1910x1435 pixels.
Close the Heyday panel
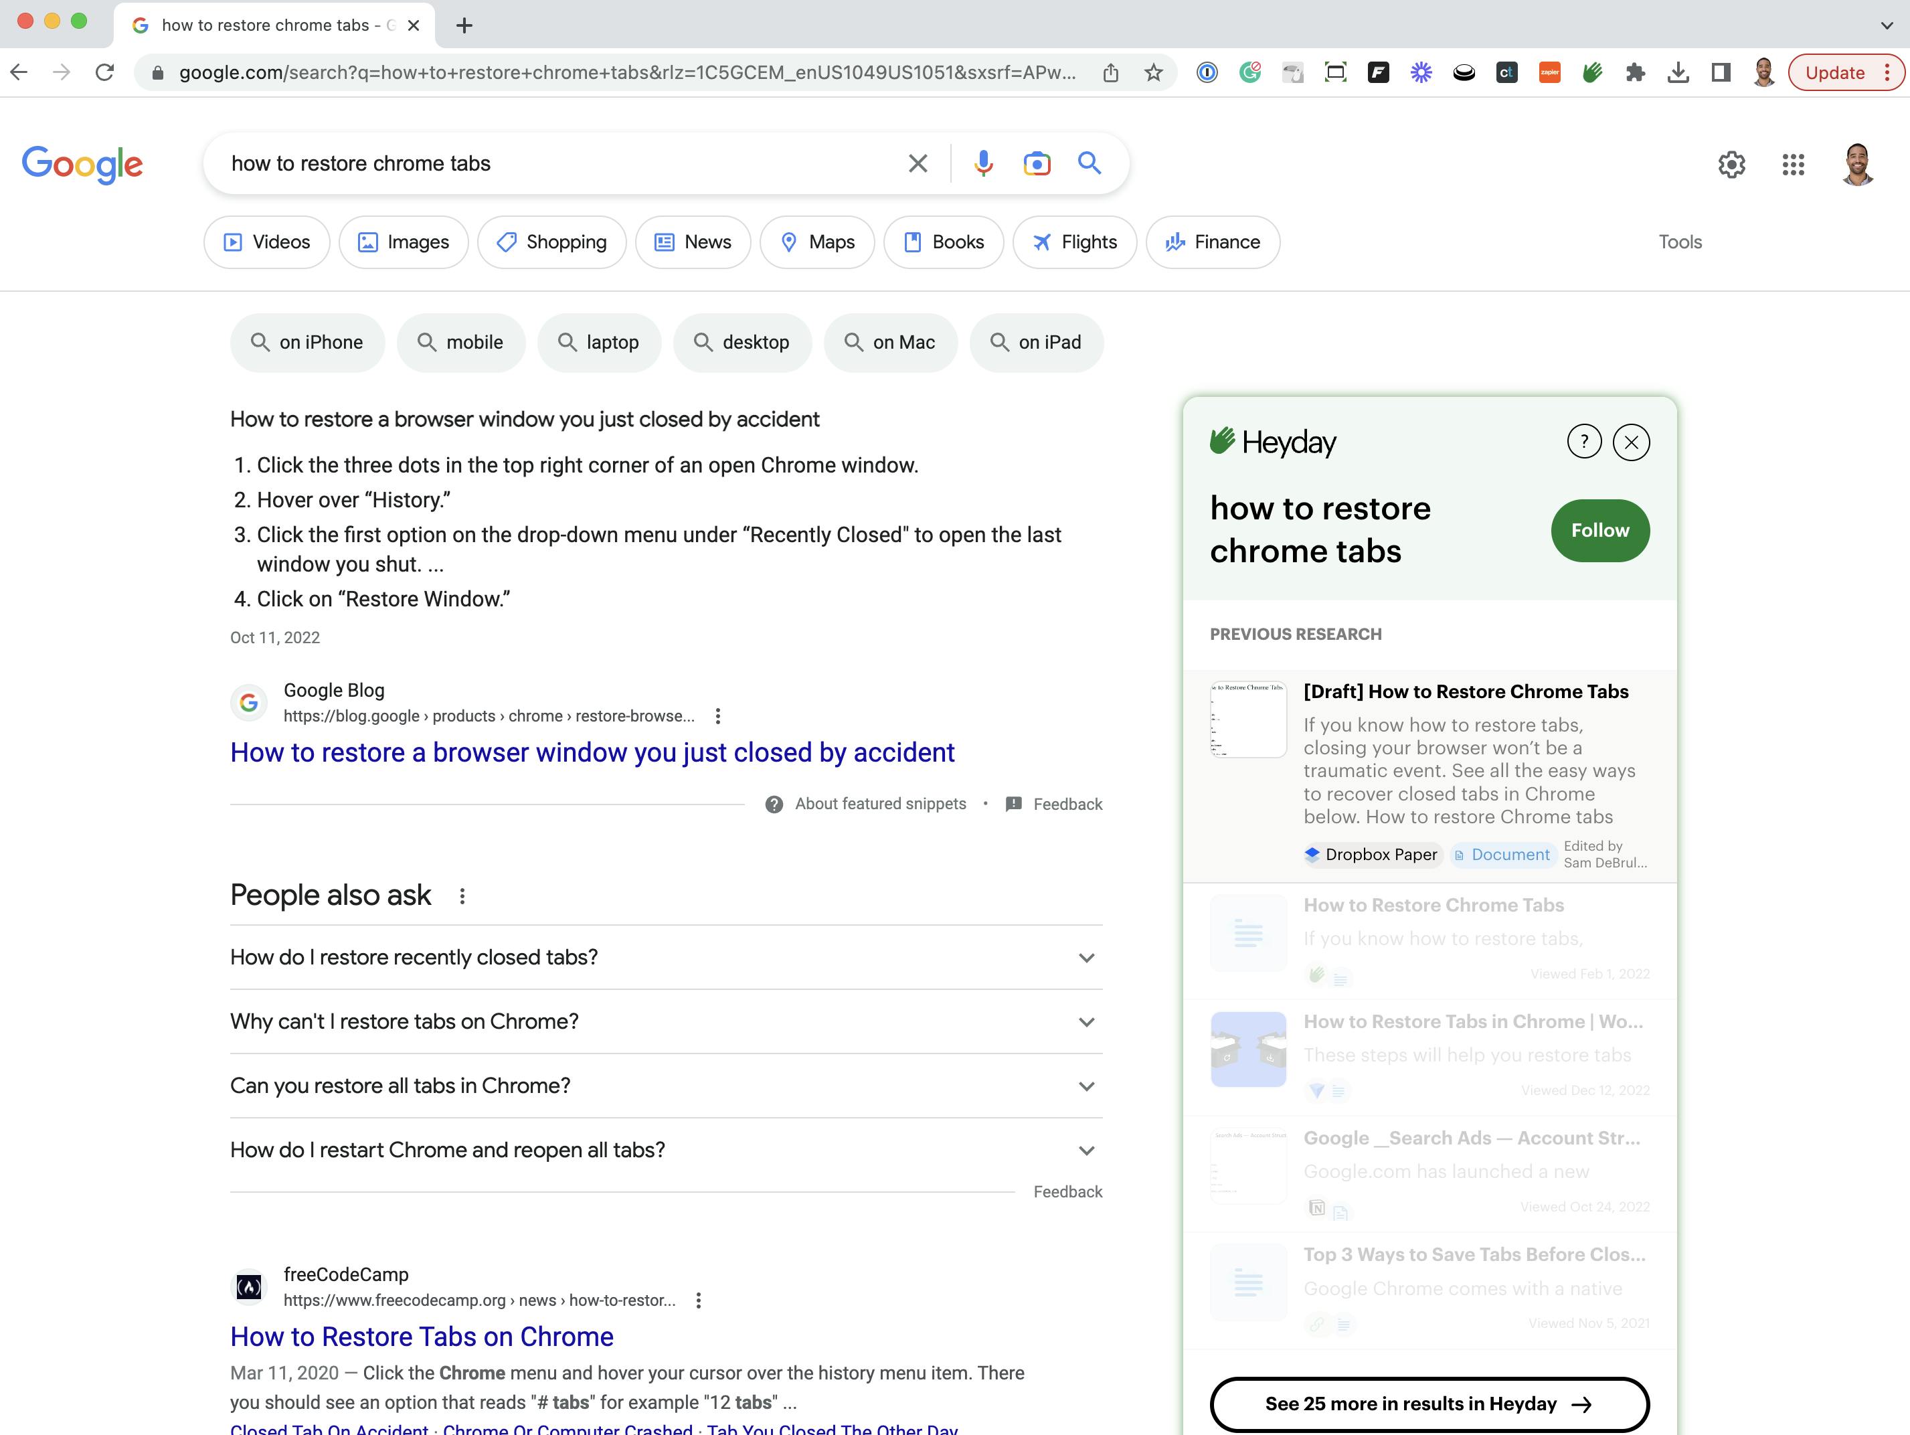[x=1631, y=442]
